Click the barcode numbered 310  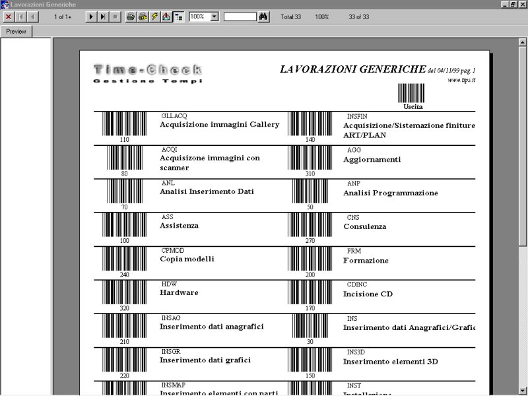[x=310, y=158]
